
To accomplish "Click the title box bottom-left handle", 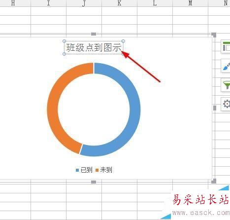I will tap(65, 54).
